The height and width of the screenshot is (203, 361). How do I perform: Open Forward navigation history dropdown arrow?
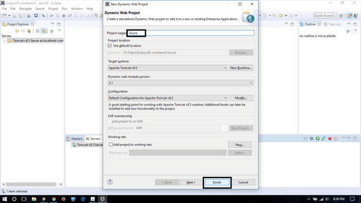click(296, 16)
